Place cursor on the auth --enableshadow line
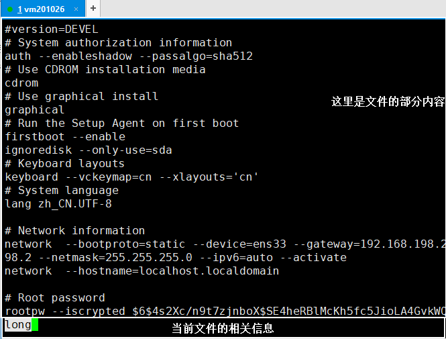Screen dimensions: 446x339 click(x=129, y=56)
